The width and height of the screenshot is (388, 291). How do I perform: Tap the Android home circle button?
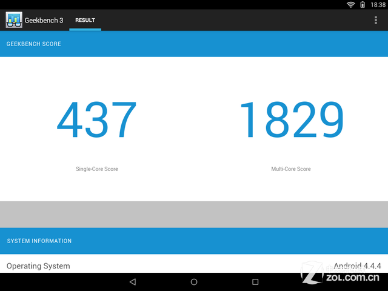coord(194,281)
